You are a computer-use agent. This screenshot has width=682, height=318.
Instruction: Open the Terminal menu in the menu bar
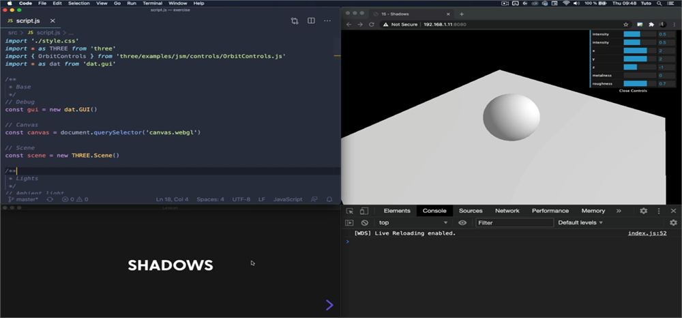click(x=152, y=3)
